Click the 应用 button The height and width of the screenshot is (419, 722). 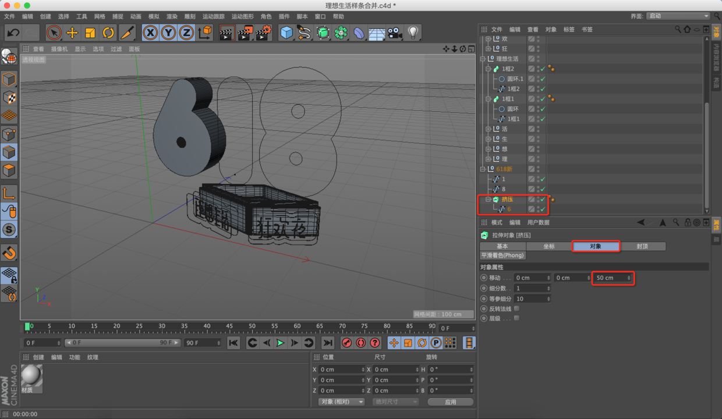[451, 402]
